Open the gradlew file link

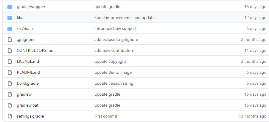(24, 94)
